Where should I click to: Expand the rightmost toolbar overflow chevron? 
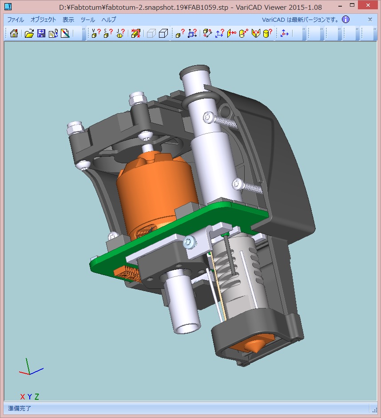[375, 30]
